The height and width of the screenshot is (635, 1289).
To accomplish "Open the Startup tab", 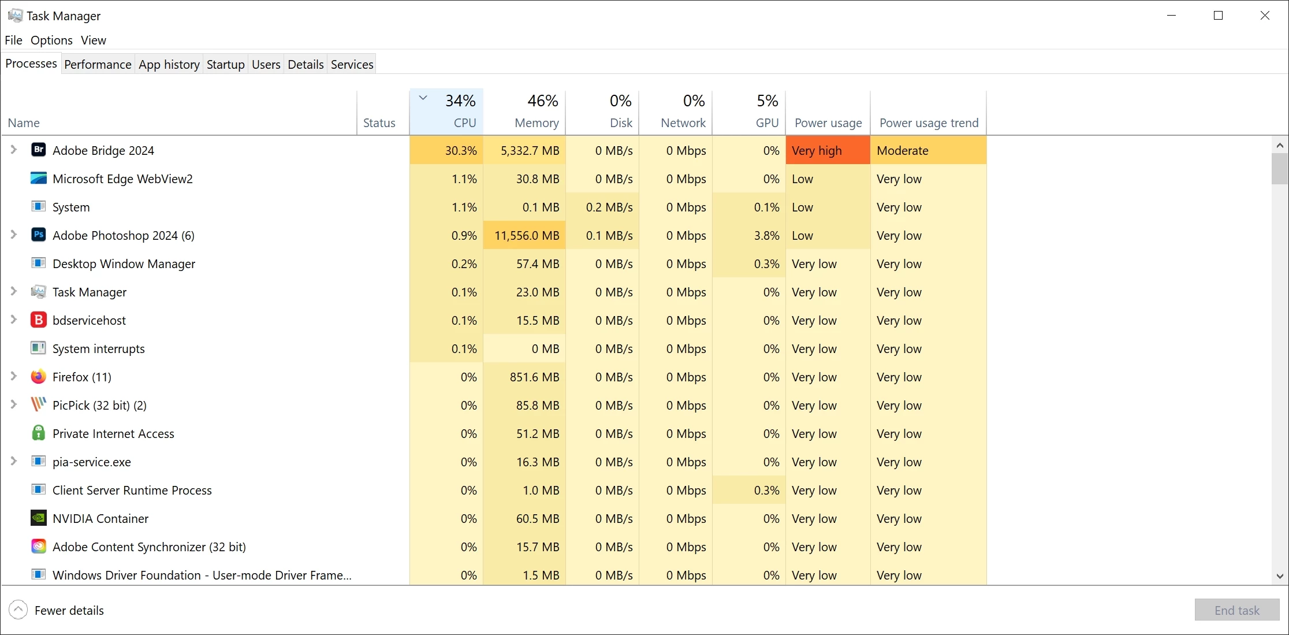I will pos(225,64).
